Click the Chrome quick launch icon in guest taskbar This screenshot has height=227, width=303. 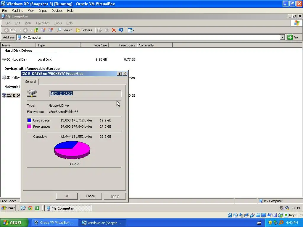pos(30,208)
